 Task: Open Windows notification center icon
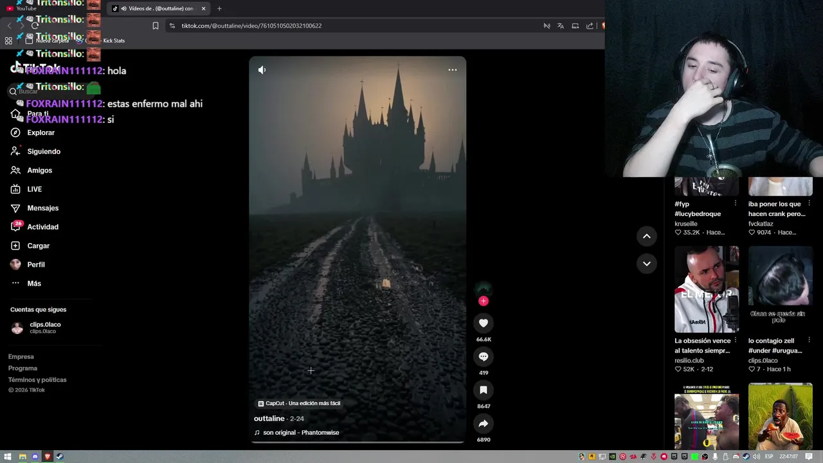click(809, 457)
